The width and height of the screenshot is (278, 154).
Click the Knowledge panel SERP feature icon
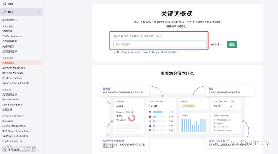pyautogui.click(x=214, y=120)
